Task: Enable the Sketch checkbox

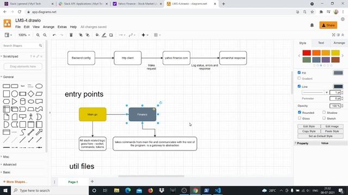Action: [324, 118]
